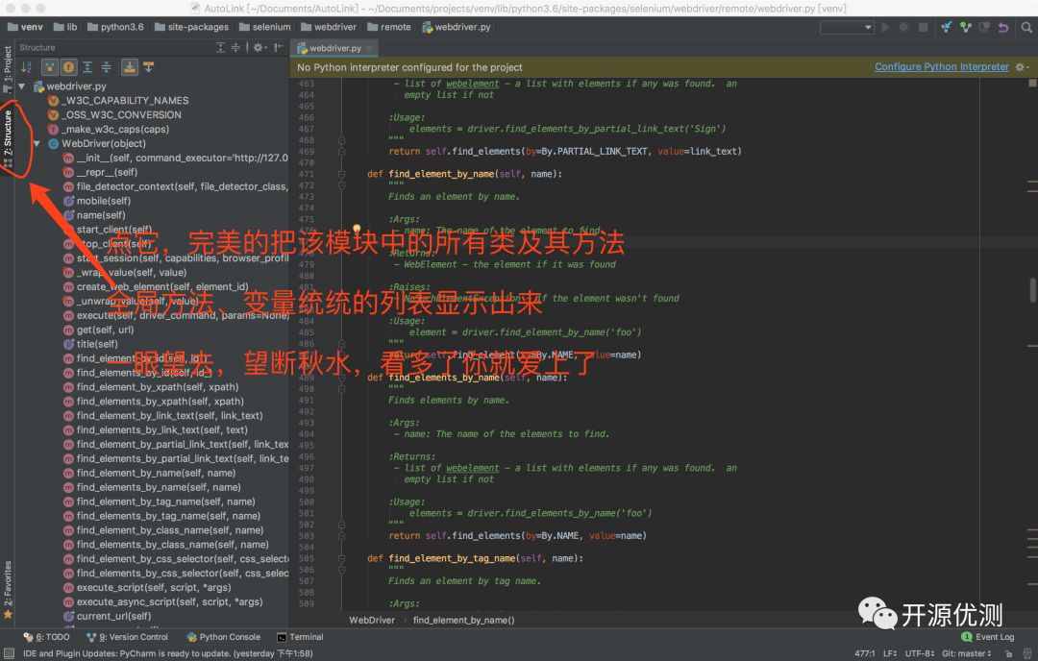
Task: Collapse def find_element_by_tag_name at line 505
Action: (341, 558)
